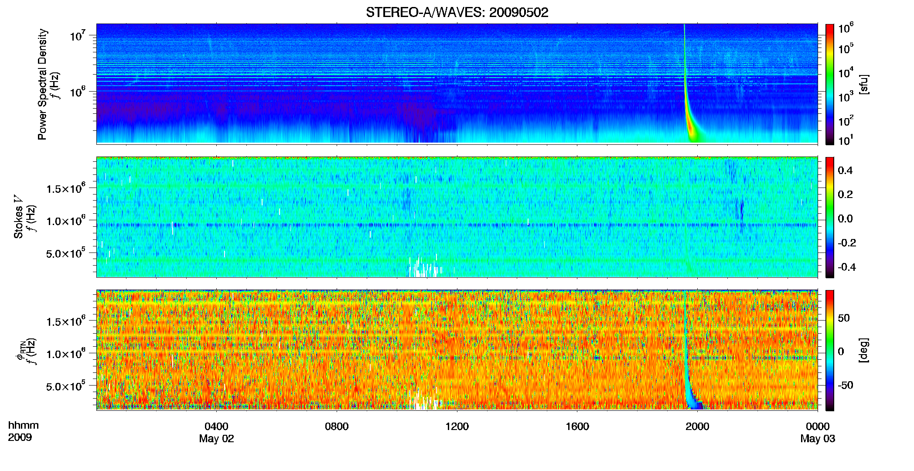
Task: Click the [sfu] units label
Action: point(863,84)
